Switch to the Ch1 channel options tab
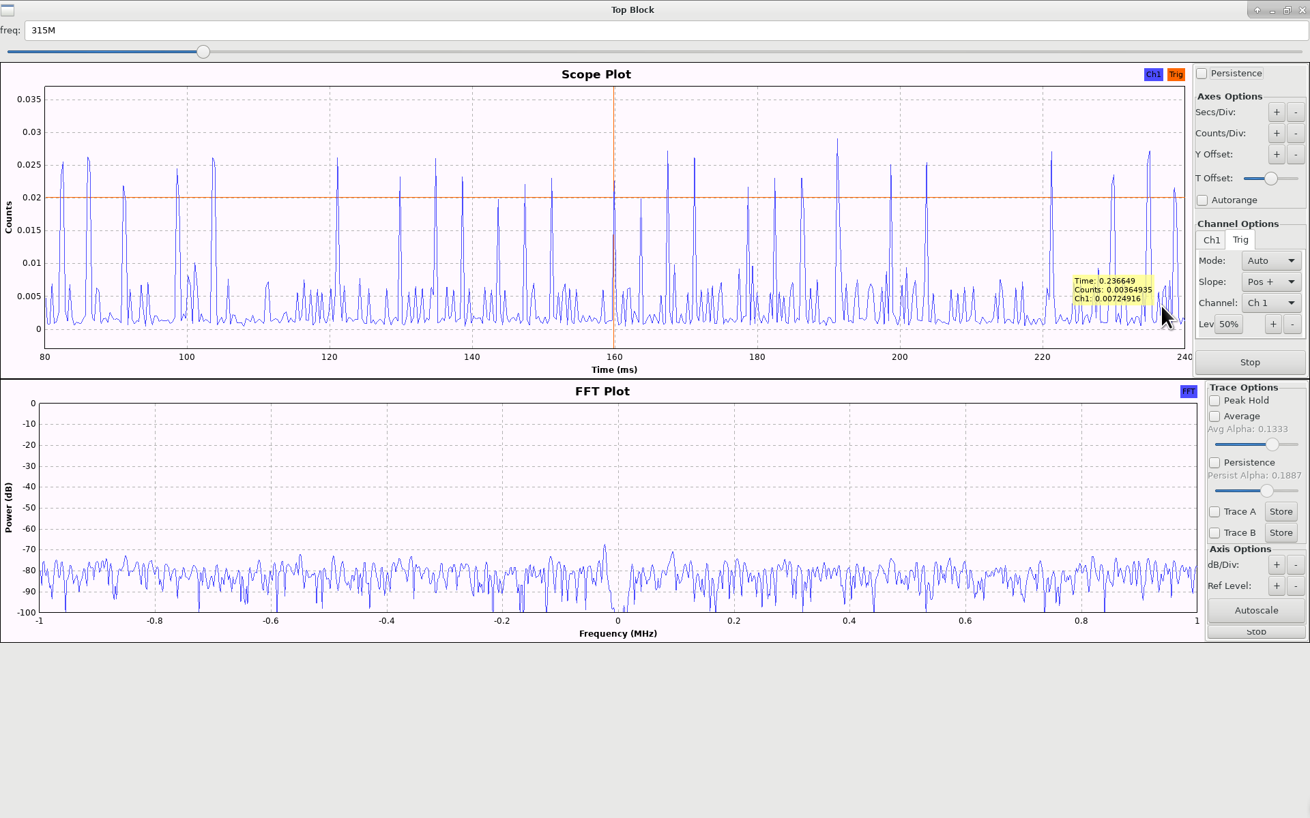 point(1211,241)
